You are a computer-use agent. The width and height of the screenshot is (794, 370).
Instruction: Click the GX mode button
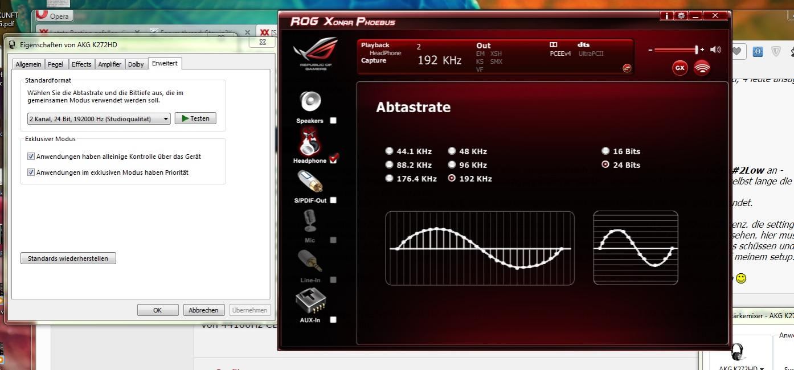point(680,68)
